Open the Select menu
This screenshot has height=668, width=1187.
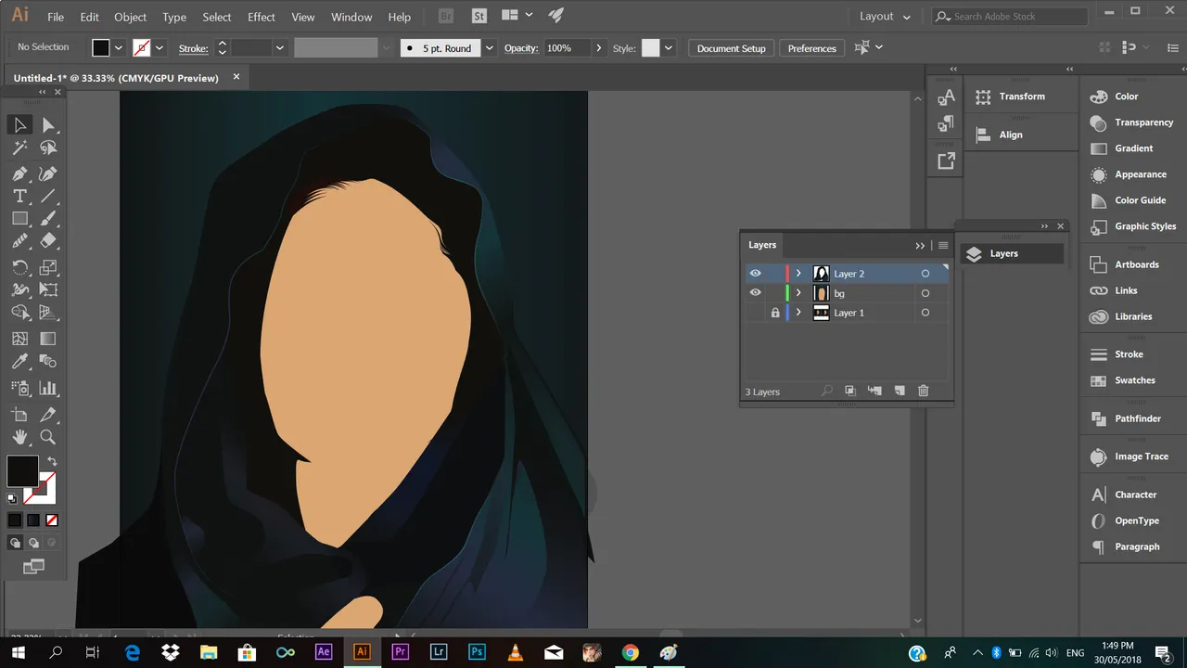217,17
